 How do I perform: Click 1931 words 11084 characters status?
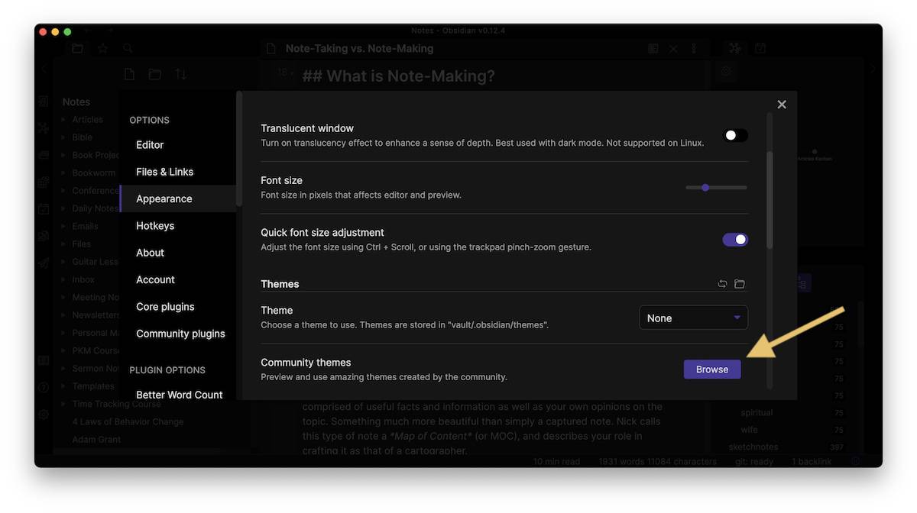click(657, 461)
